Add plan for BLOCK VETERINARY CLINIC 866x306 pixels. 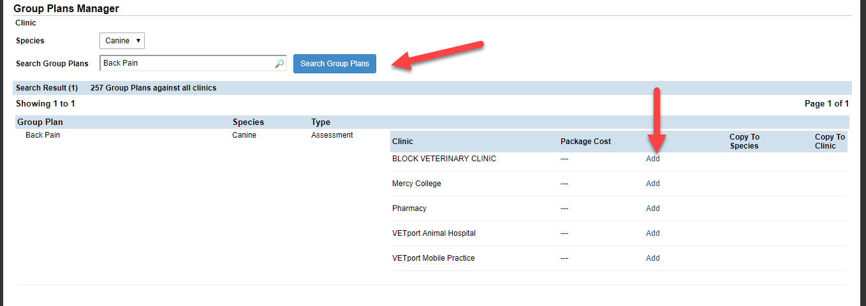(652, 159)
